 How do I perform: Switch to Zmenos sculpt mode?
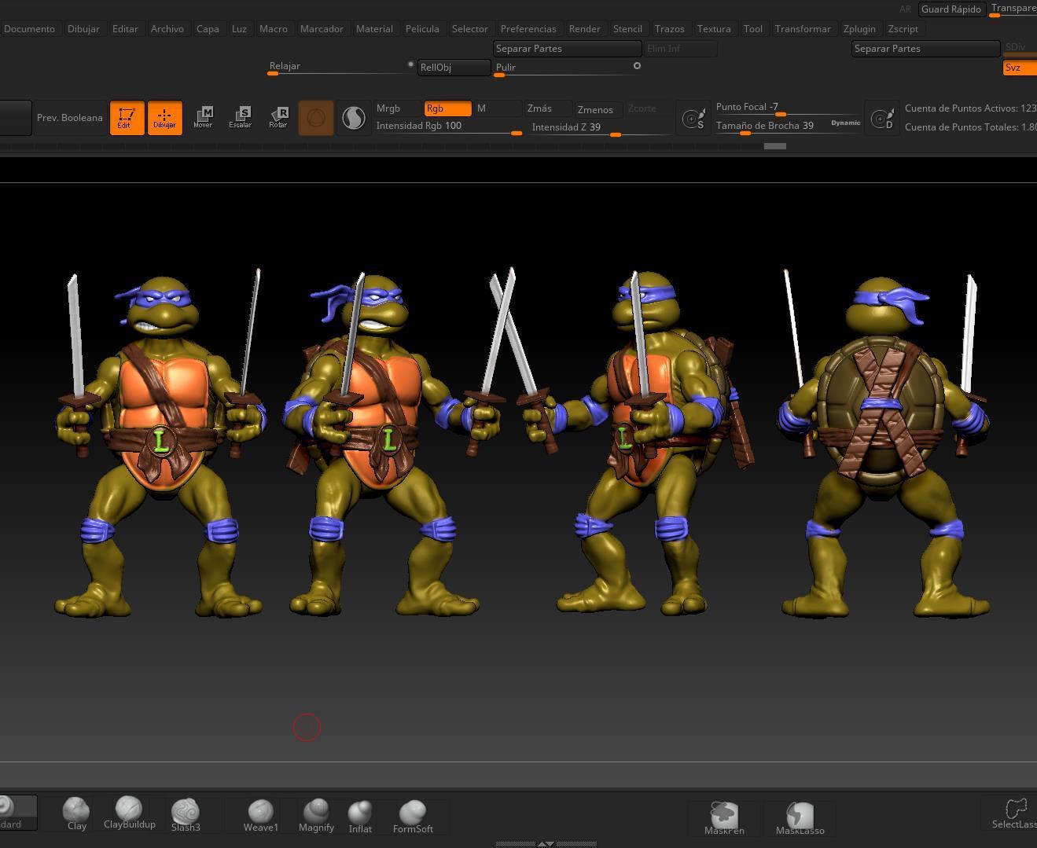click(x=596, y=110)
